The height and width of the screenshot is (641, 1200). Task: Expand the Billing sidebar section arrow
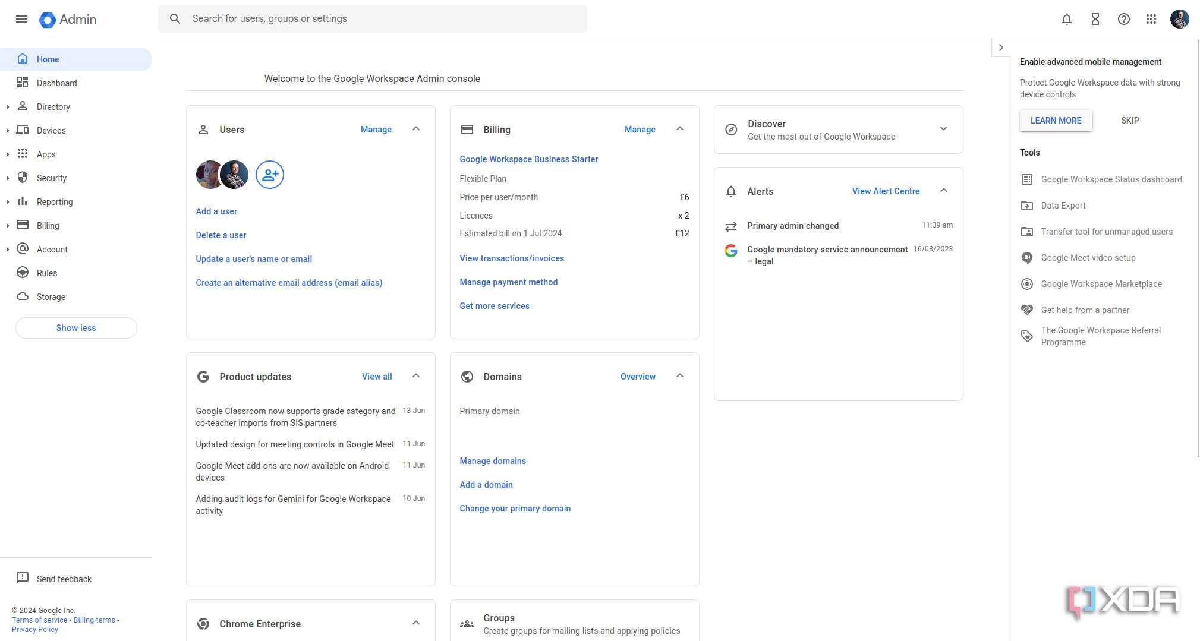7,226
